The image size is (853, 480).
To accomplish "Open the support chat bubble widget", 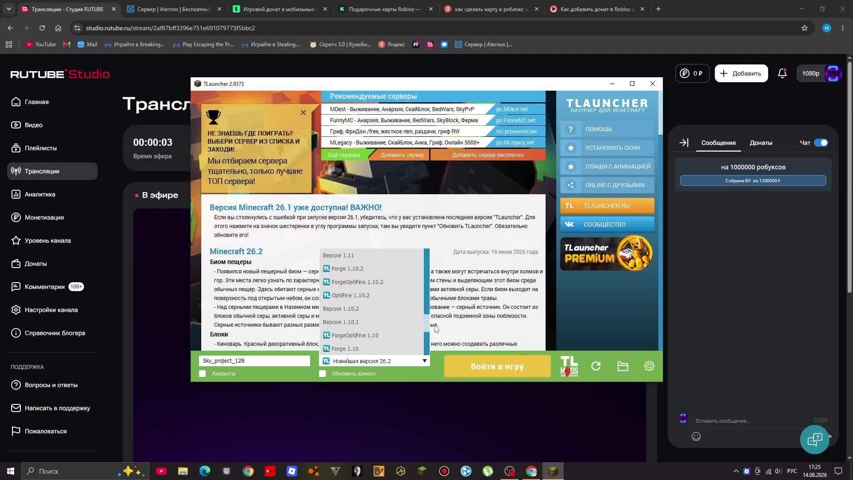I will 815,440.
